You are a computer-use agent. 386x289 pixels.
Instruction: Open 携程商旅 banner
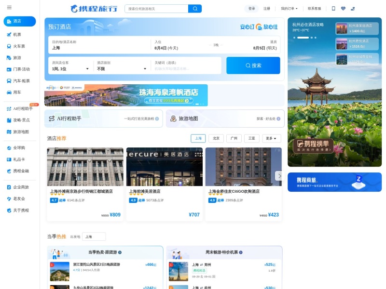point(334,182)
